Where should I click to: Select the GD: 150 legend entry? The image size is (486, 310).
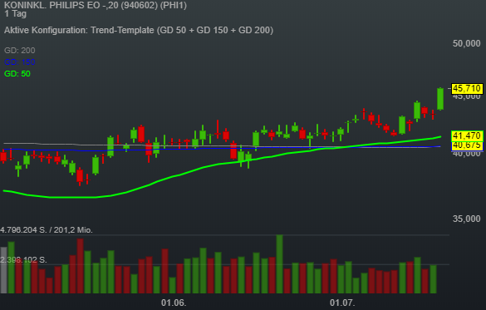20,62
